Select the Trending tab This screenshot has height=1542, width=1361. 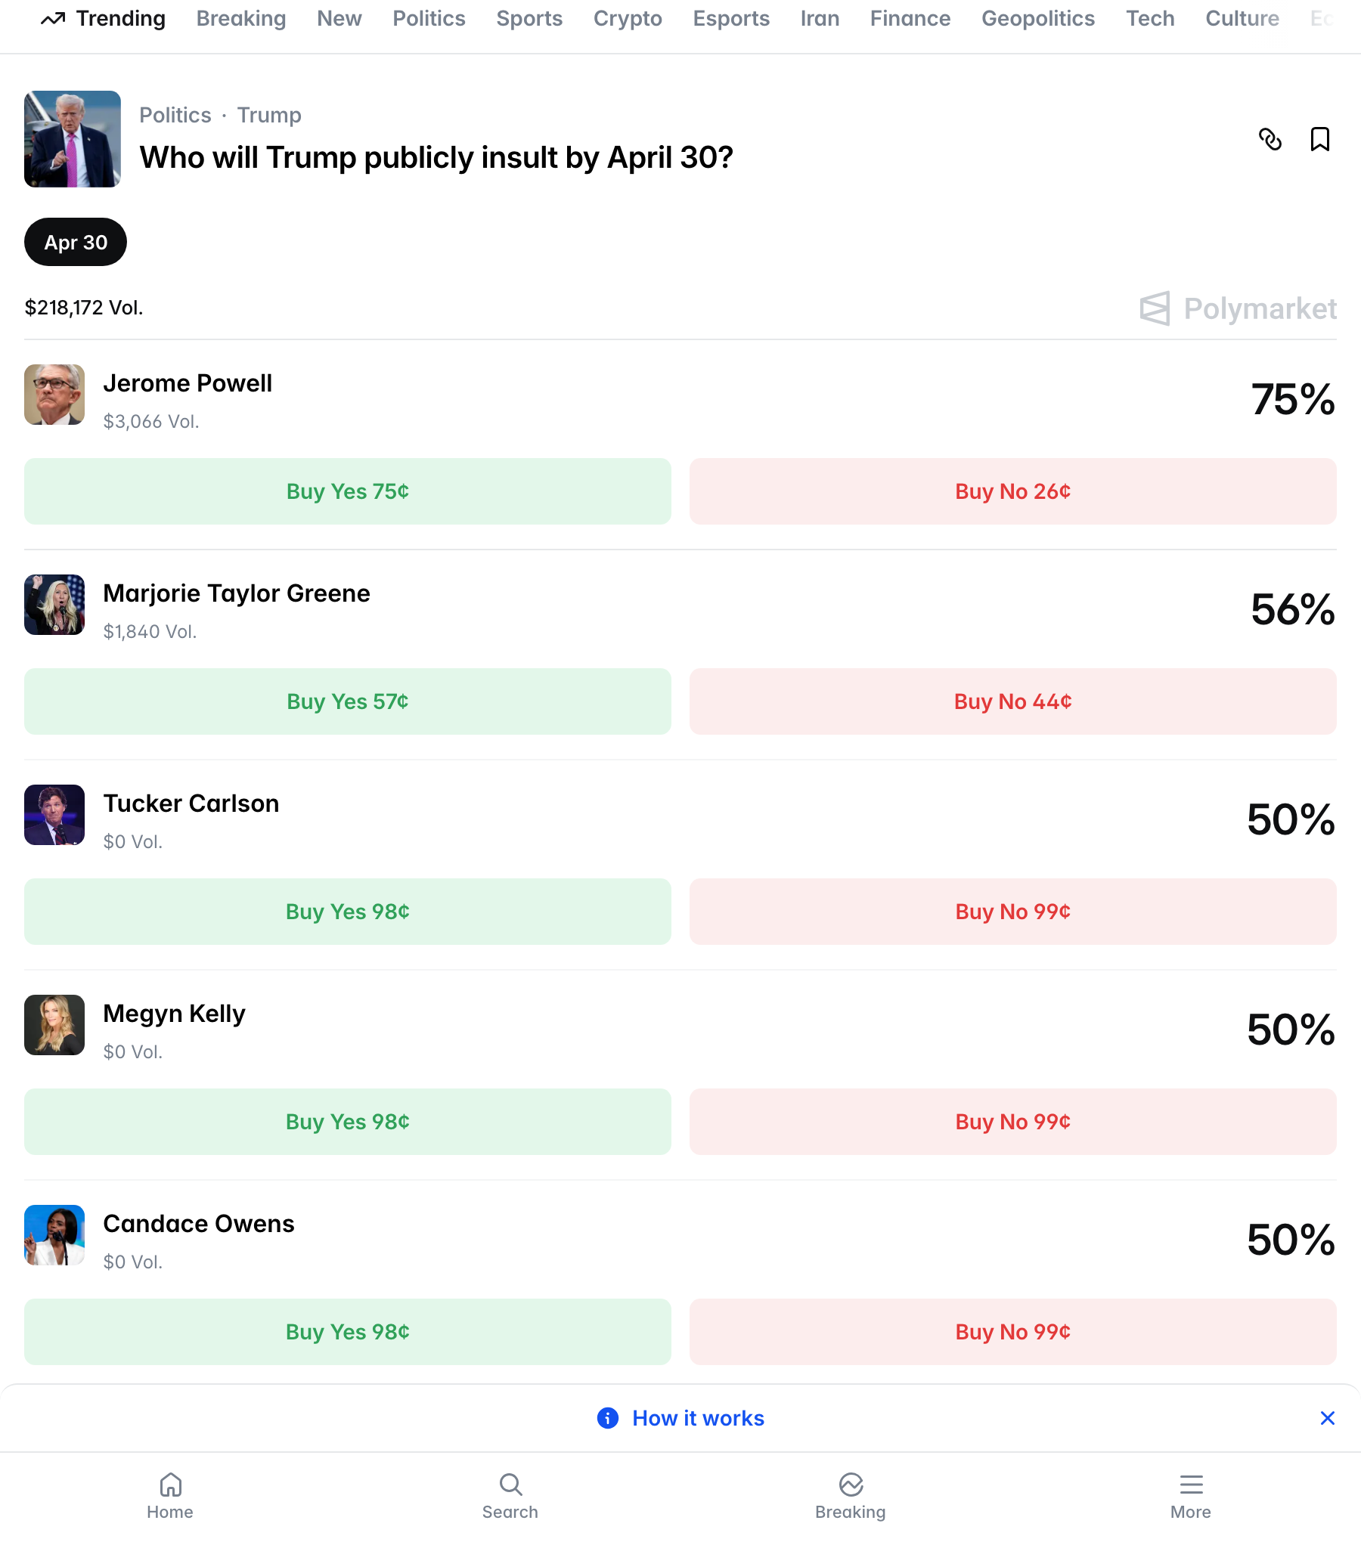104,18
